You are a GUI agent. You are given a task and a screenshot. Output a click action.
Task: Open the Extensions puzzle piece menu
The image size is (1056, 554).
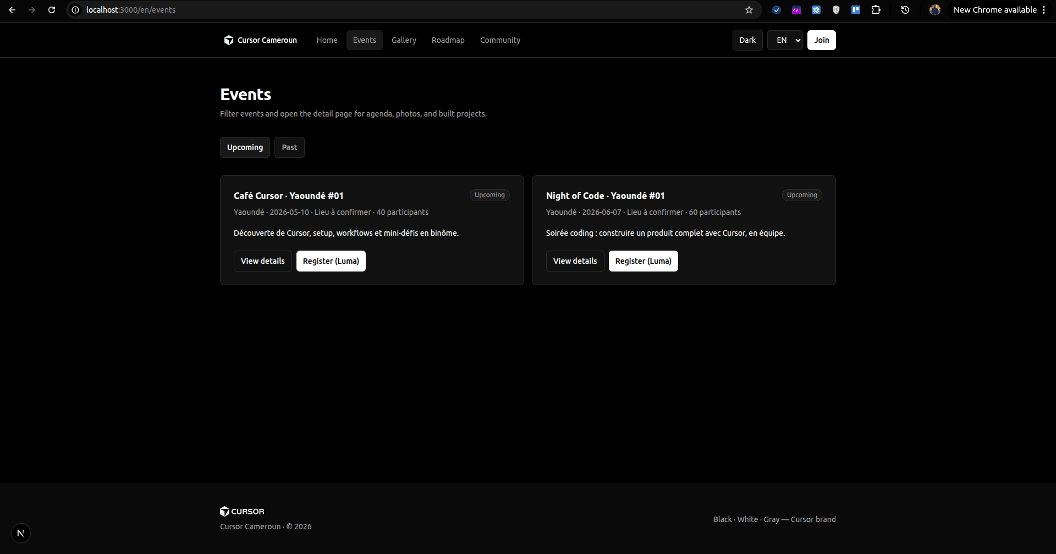click(876, 10)
